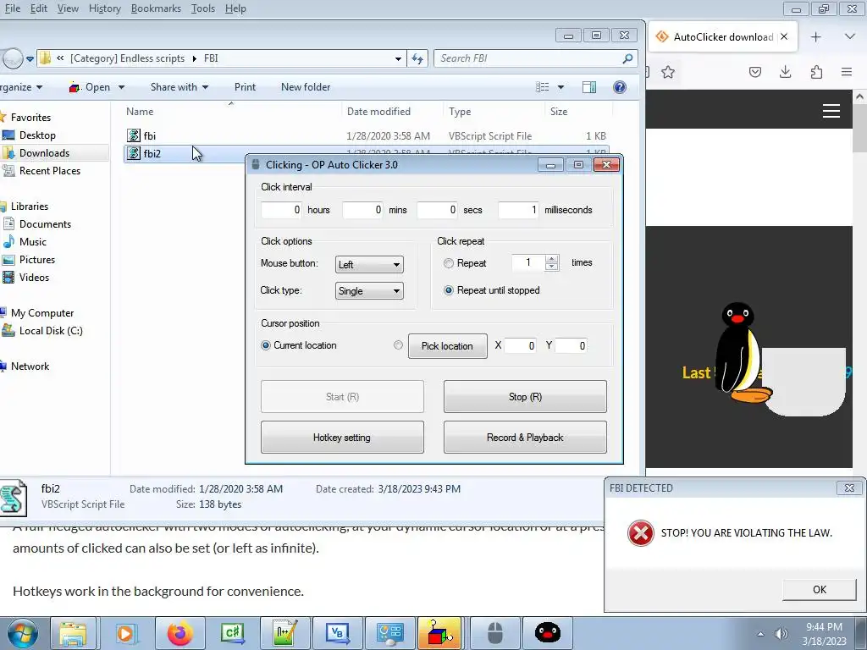Image resolution: width=867 pixels, height=650 pixels.
Task: Click the Print button in Explorer
Action: [245, 87]
